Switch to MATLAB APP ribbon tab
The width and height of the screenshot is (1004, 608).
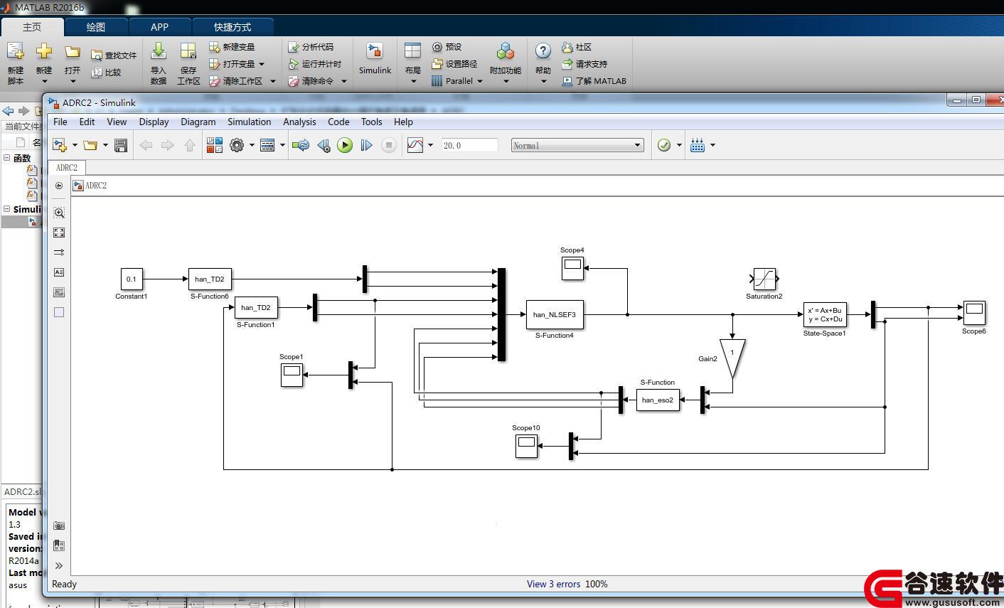click(x=159, y=27)
